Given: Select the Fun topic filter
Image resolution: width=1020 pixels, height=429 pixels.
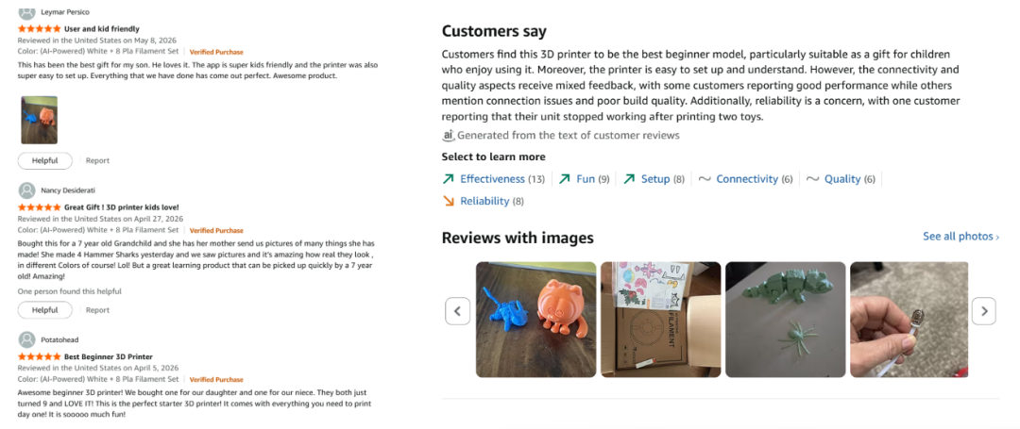Looking at the screenshot, I should (585, 179).
